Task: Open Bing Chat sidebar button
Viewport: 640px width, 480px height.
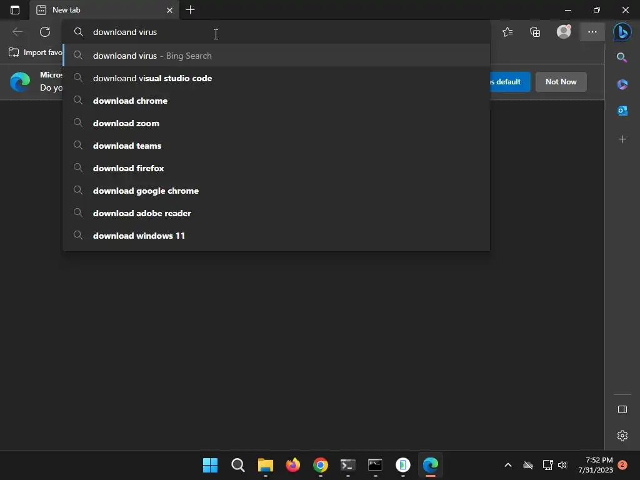Action: [622, 32]
